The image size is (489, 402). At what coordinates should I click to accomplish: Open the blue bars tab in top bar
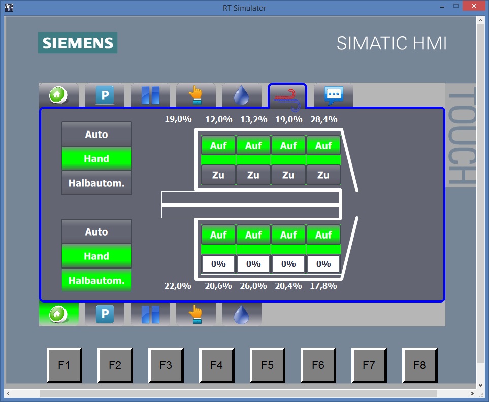point(150,95)
